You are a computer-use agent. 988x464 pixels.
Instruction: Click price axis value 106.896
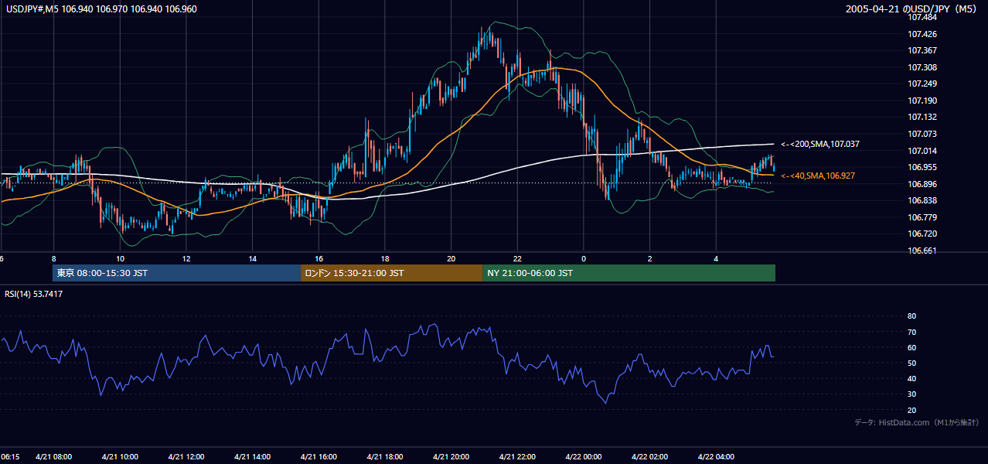tap(922, 184)
